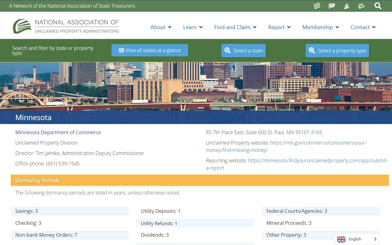Select the Checking: 3 row
The image size is (392, 245).
(70, 223)
